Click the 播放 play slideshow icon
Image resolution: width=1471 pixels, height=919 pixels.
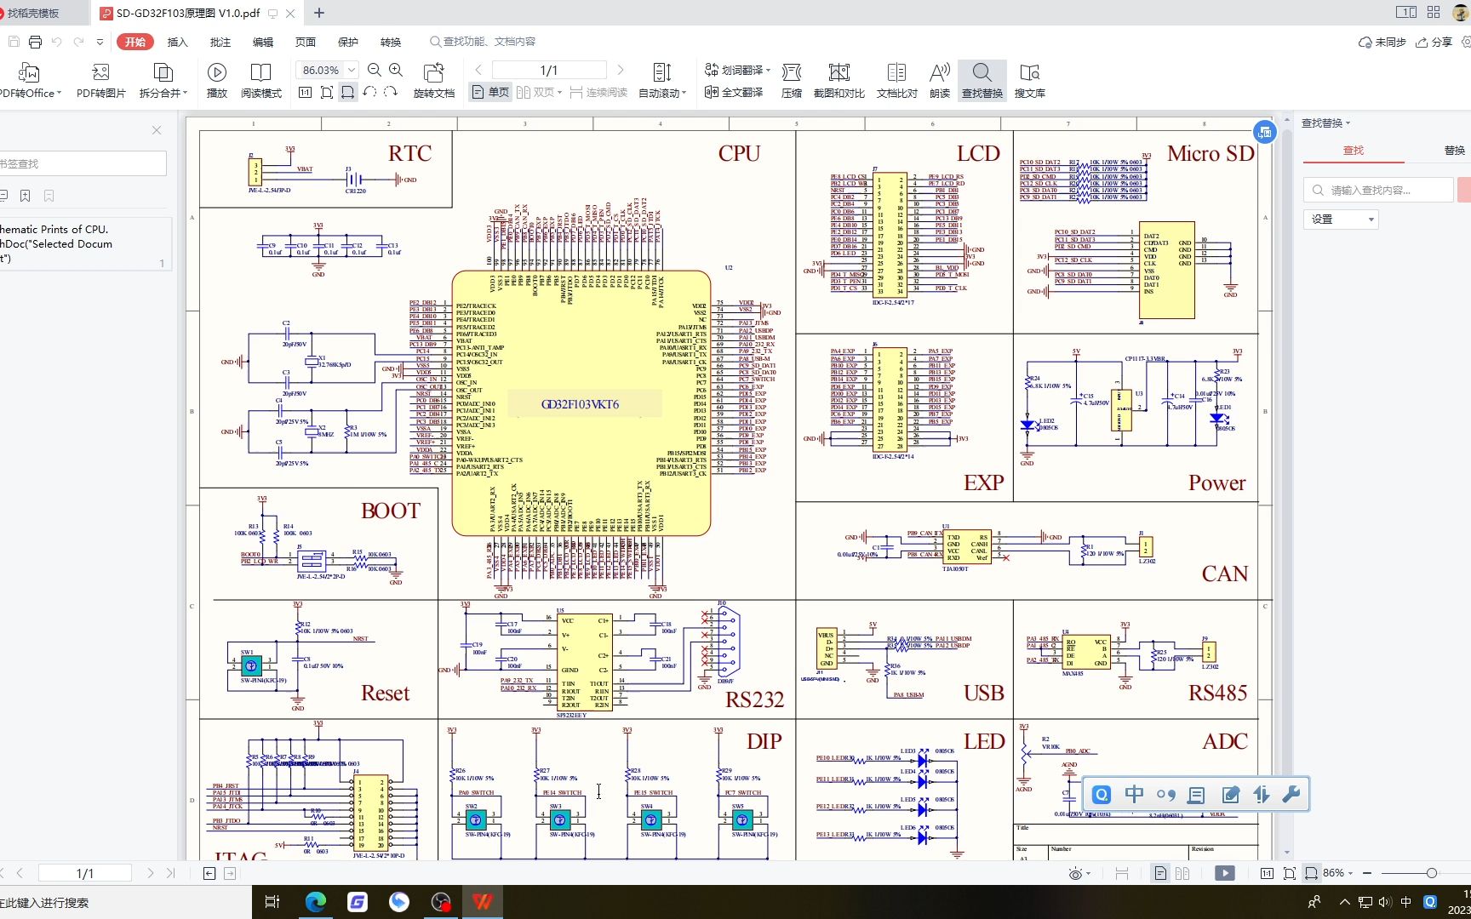tap(217, 81)
